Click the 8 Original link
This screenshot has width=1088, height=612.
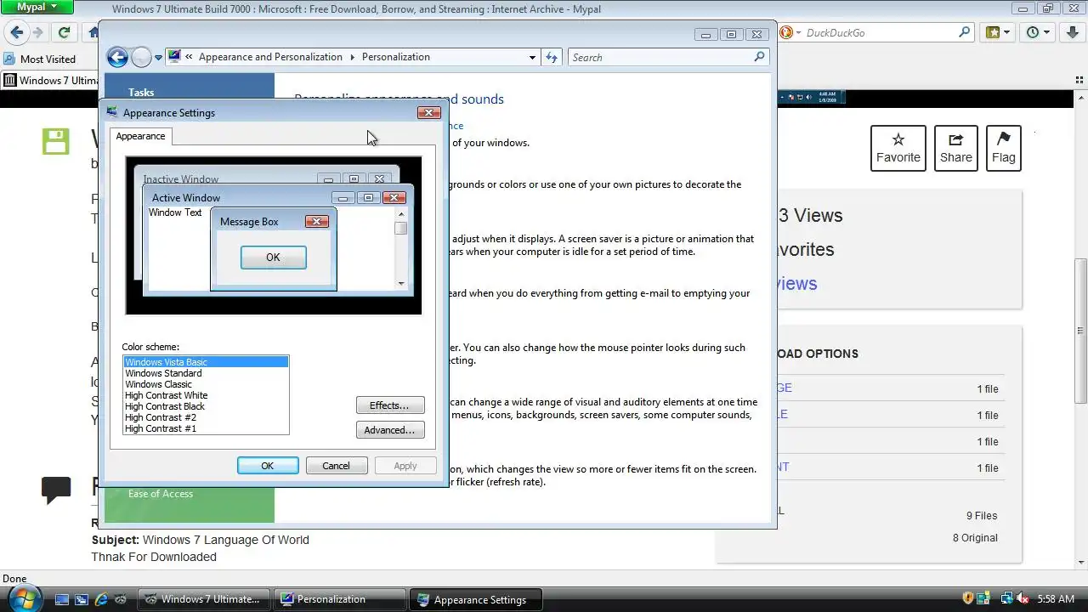[975, 538]
